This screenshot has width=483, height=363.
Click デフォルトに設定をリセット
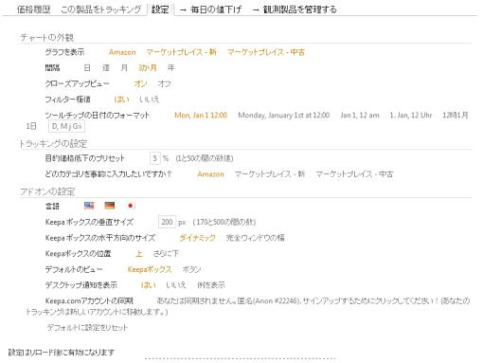[87, 328]
